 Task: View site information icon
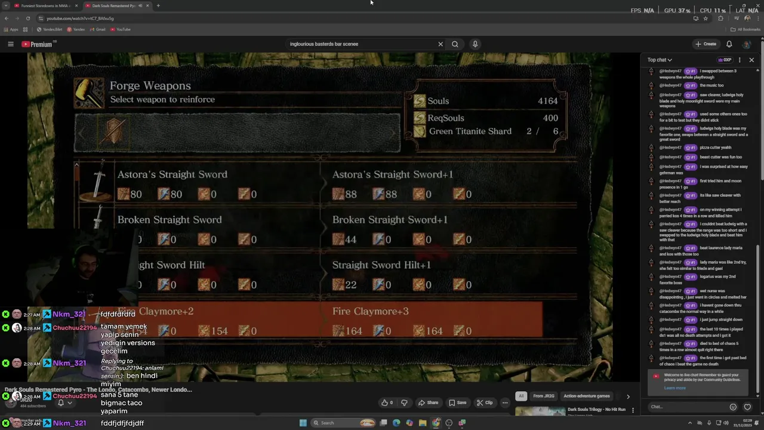click(41, 19)
